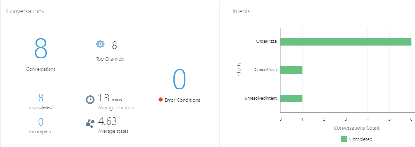The image size is (415, 147).
Task: Click the CancelPizza axis label
Action: (x=266, y=70)
